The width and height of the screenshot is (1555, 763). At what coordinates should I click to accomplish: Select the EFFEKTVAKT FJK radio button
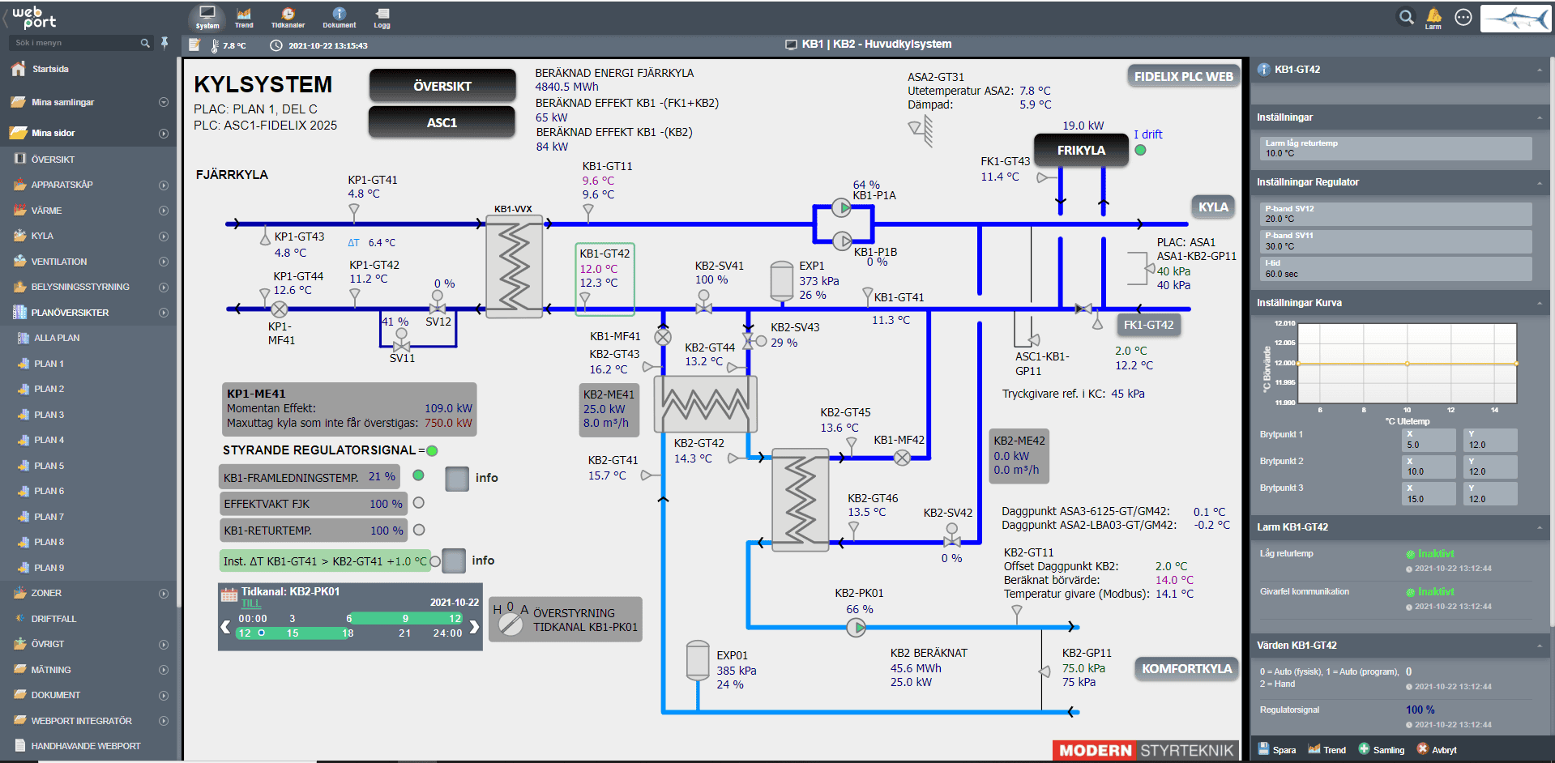419,503
